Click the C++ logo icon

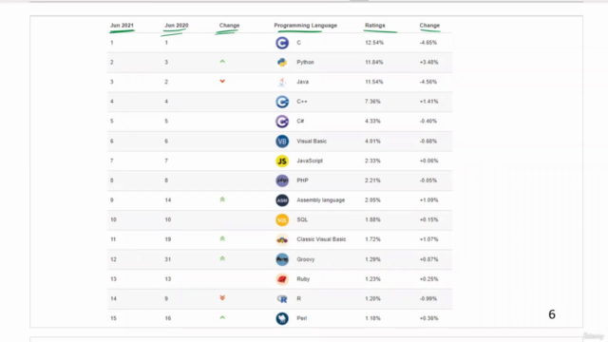pyautogui.click(x=282, y=102)
